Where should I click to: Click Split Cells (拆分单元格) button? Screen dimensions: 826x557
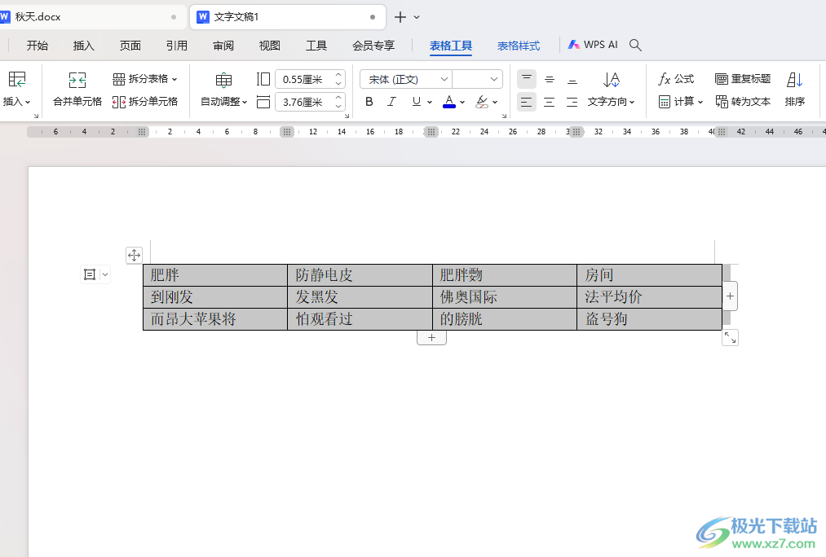click(145, 102)
